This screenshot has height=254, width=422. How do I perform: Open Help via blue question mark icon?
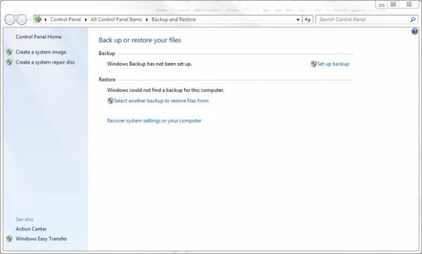click(x=414, y=31)
